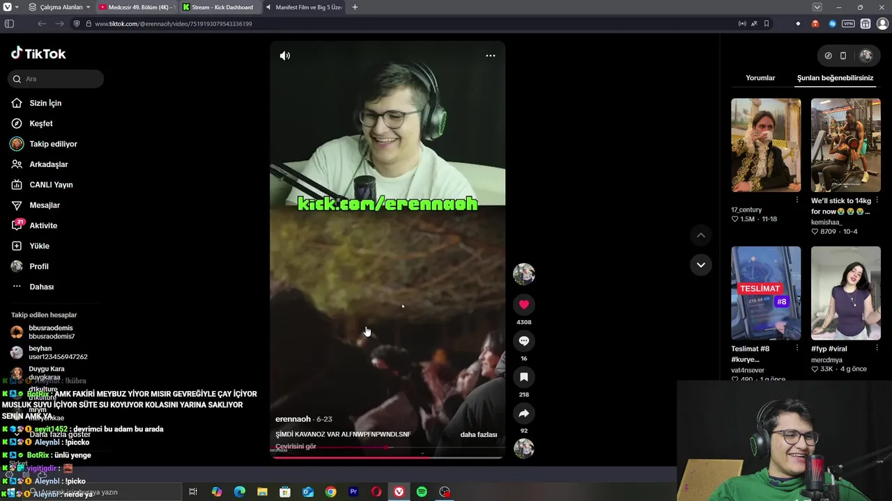Open mobile app icon in TikTok header

pos(843,56)
